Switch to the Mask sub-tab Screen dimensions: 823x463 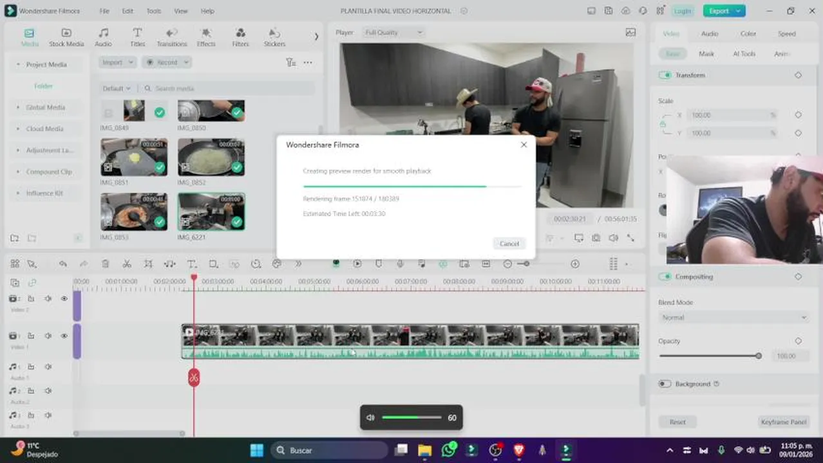click(706, 54)
